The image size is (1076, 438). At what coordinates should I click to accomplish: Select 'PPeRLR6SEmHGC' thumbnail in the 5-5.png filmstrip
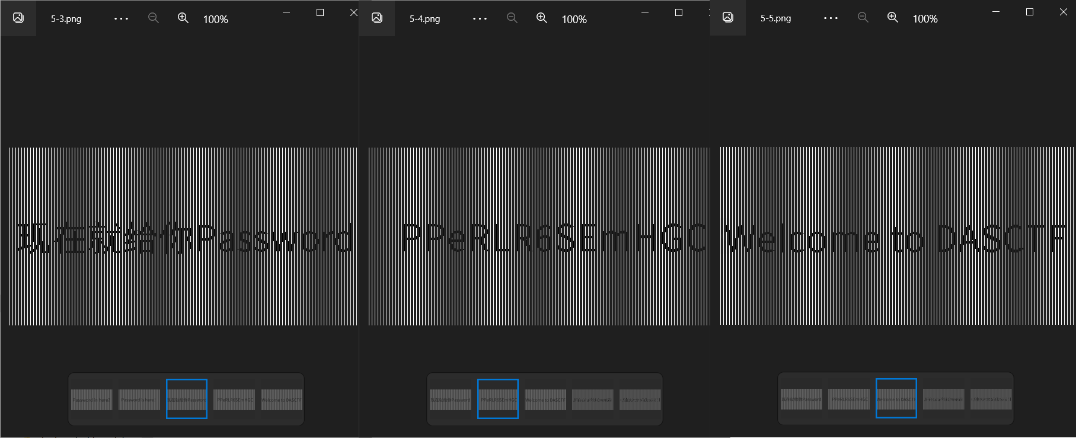click(849, 399)
